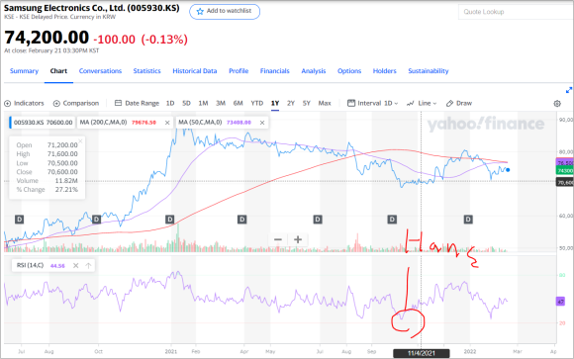Open the Indicators menu
Viewport: 574px width, 359px height.
pos(24,103)
